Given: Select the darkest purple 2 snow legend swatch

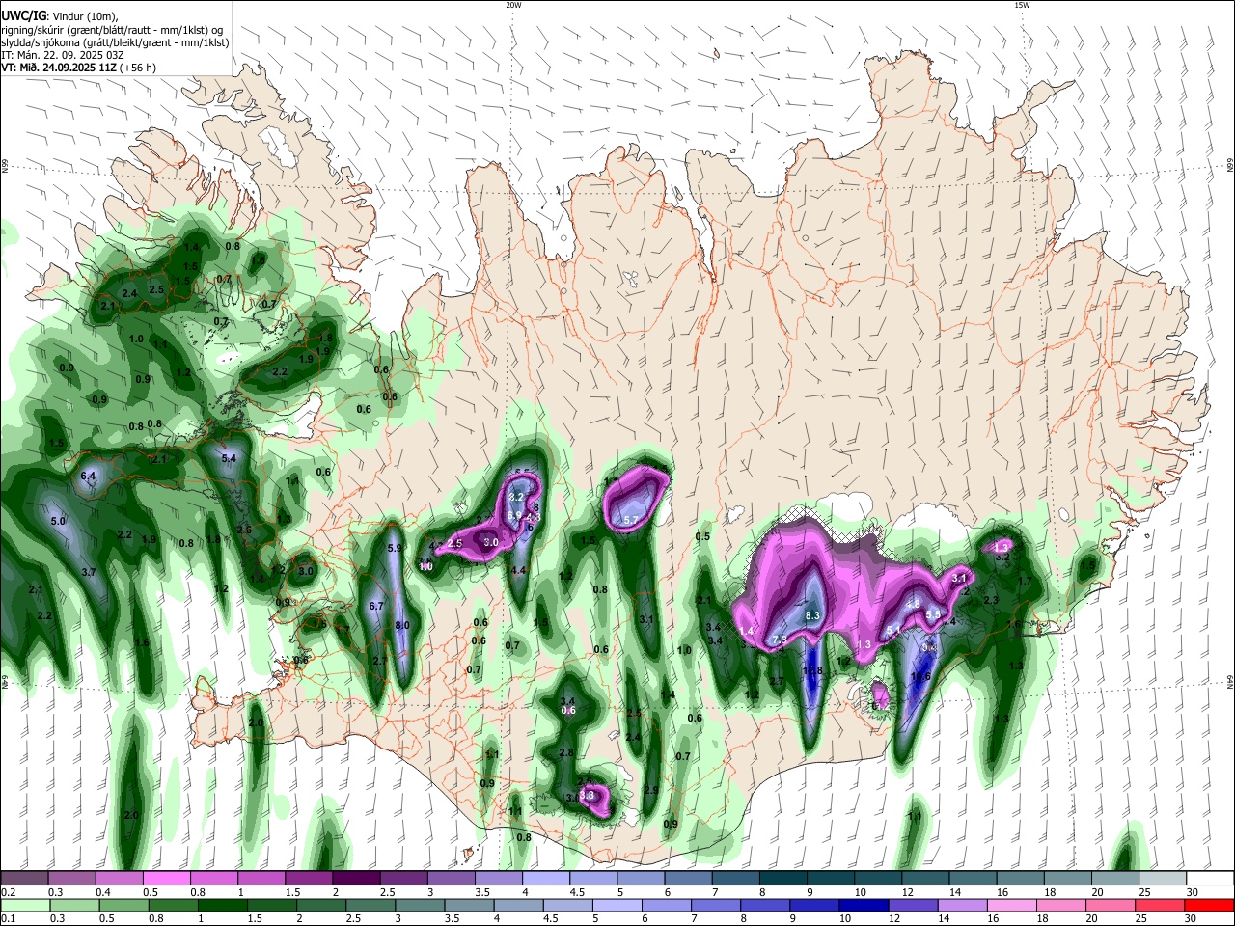Looking at the screenshot, I should point(355,879).
